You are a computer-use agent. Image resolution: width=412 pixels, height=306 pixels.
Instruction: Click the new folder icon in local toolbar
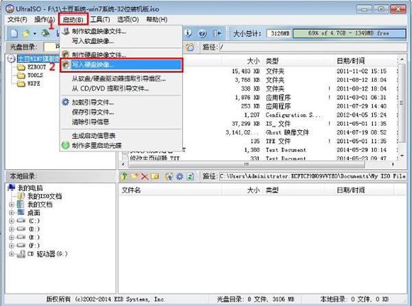[x=135, y=176]
